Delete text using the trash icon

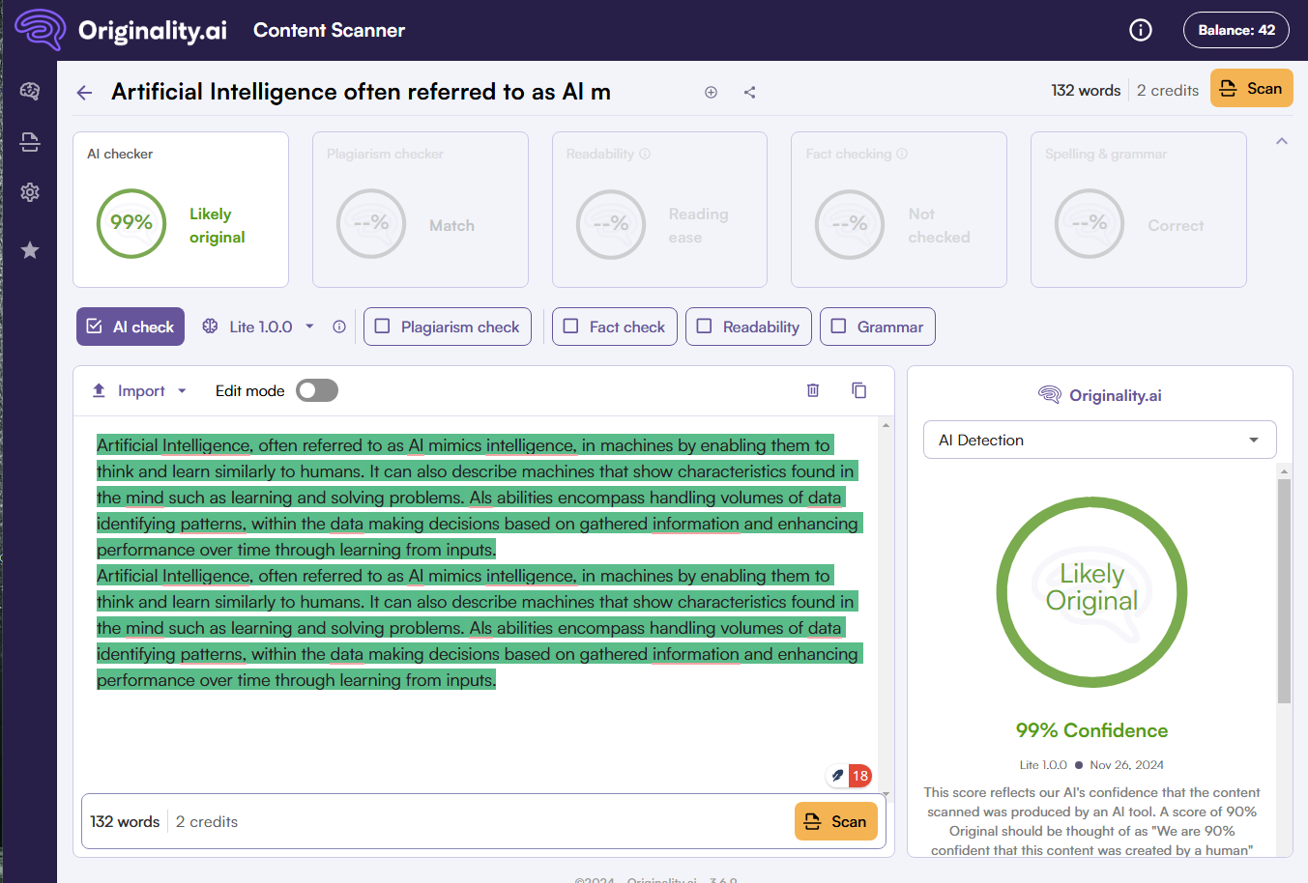coord(813,390)
